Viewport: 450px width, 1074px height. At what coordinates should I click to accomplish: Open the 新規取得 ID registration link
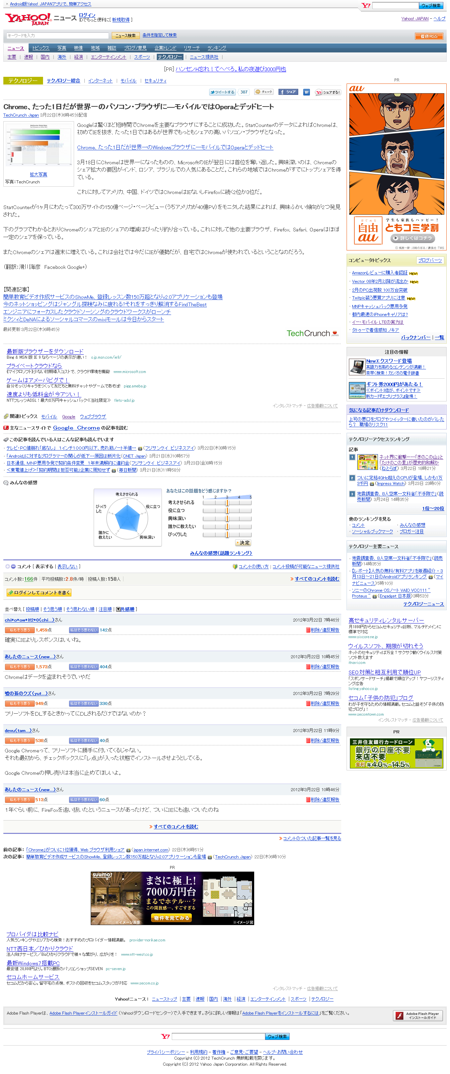[x=121, y=20]
